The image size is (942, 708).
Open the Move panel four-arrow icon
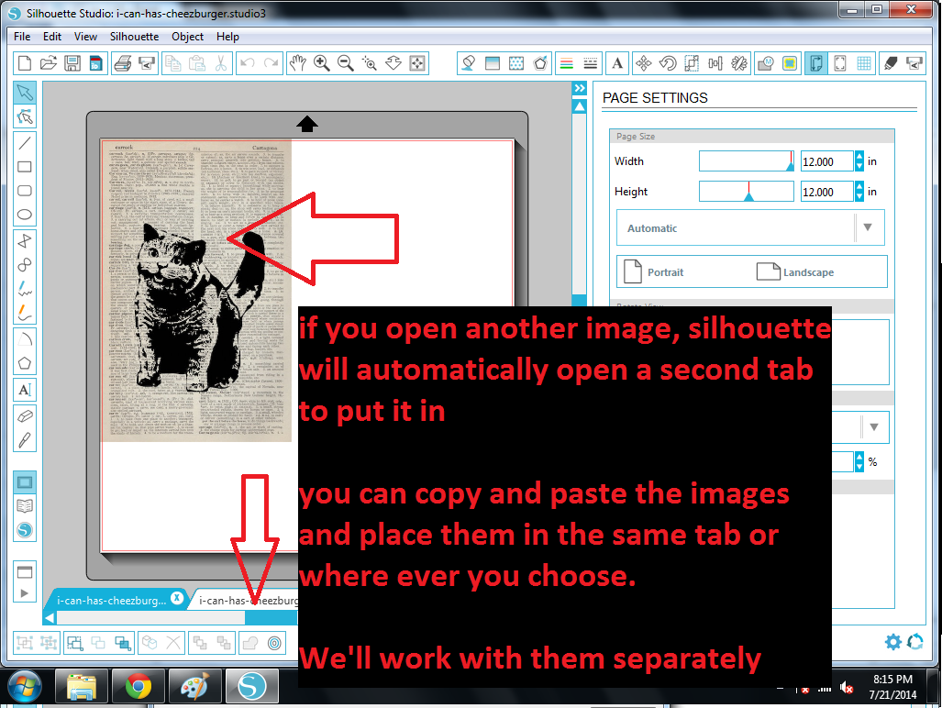(643, 63)
